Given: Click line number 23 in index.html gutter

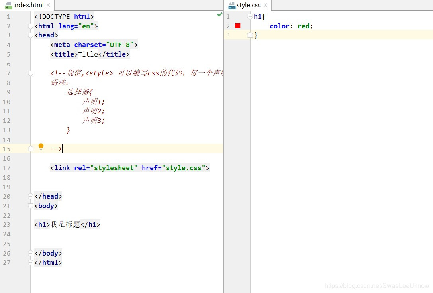Looking at the screenshot, I should 7,225.
